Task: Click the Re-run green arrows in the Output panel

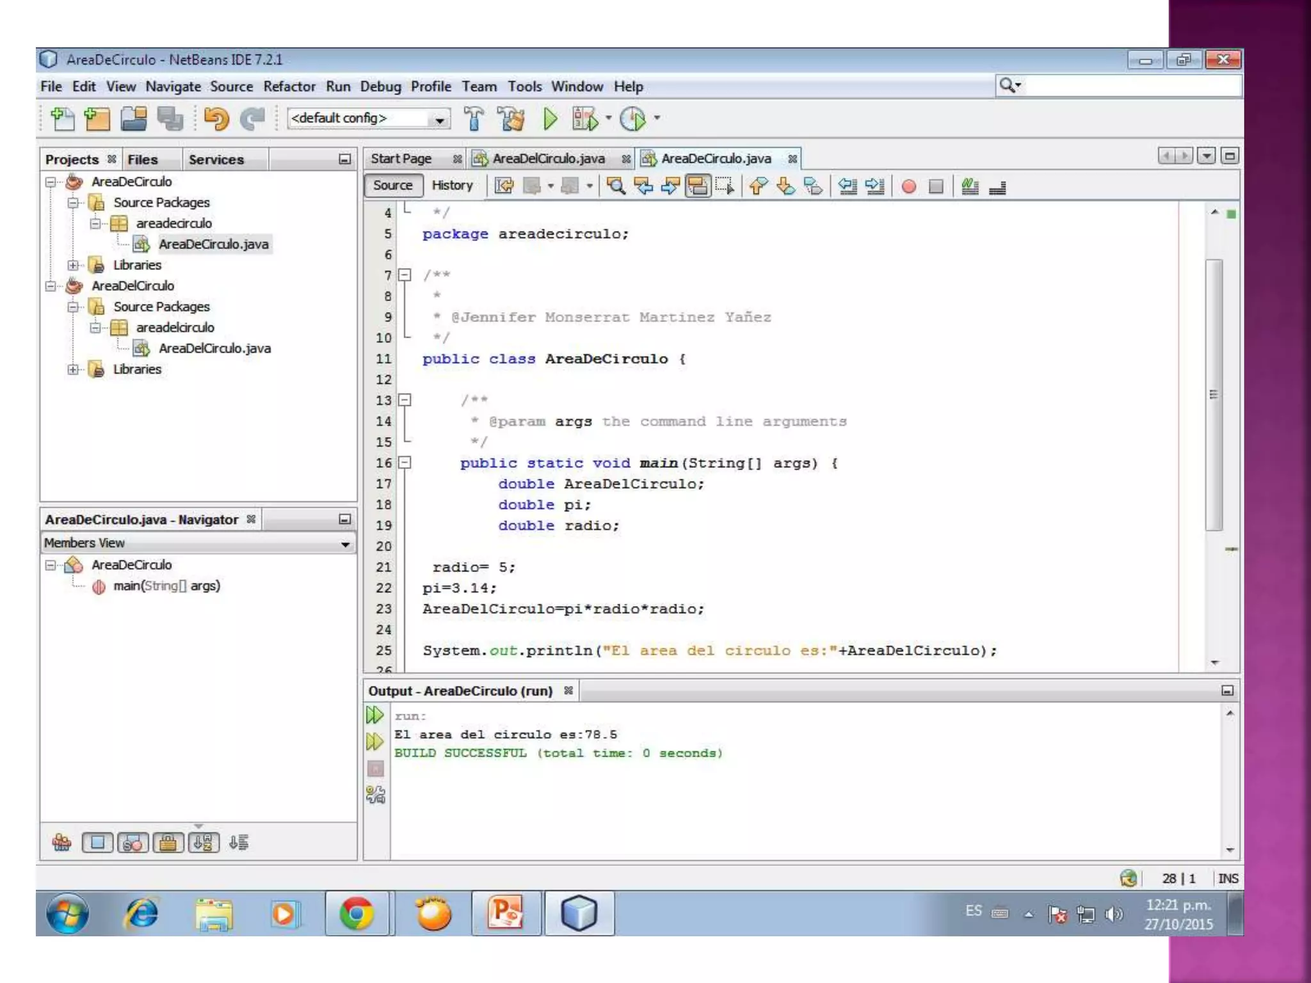Action: [x=374, y=715]
